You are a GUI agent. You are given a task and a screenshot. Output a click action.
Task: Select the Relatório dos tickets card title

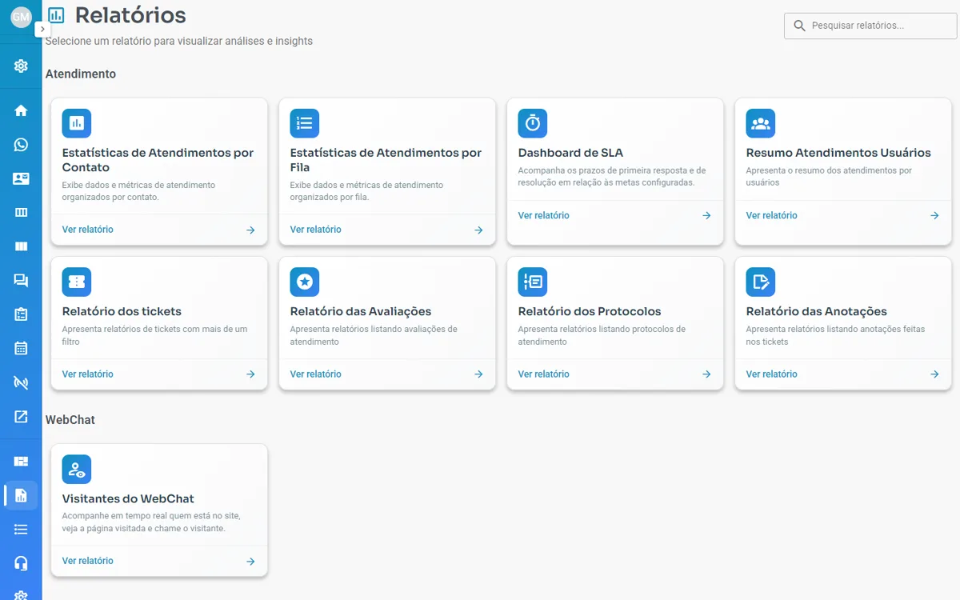pyautogui.click(x=122, y=311)
